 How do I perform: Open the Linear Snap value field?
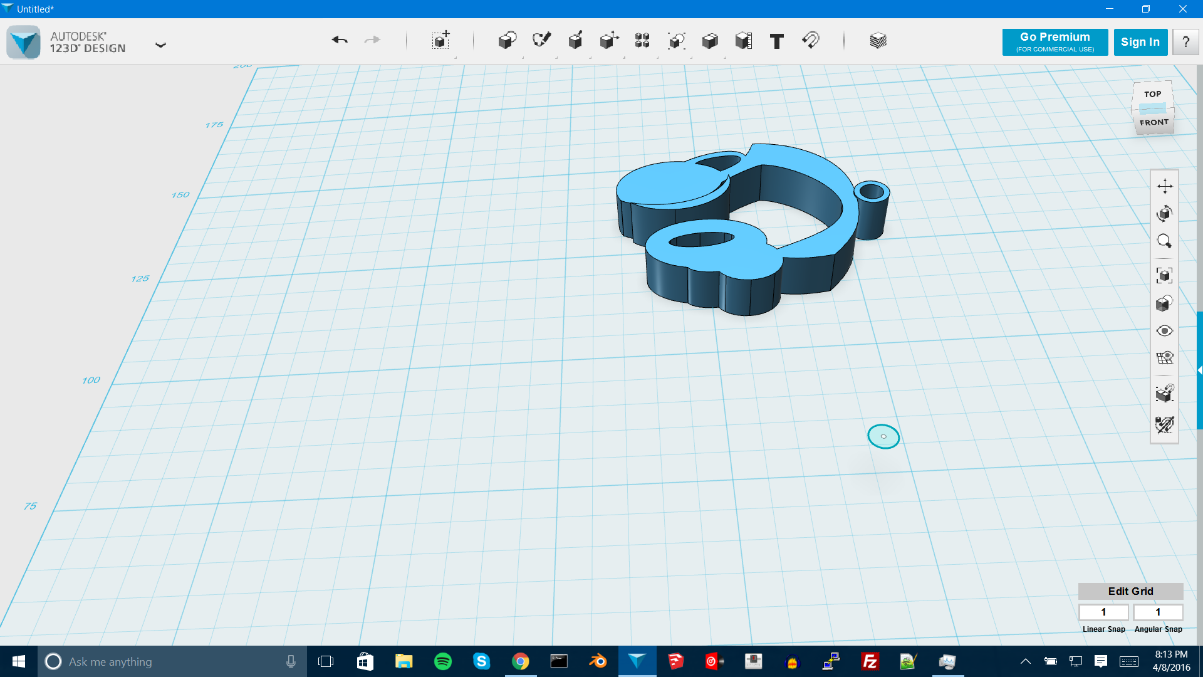pyautogui.click(x=1103, y=612)
